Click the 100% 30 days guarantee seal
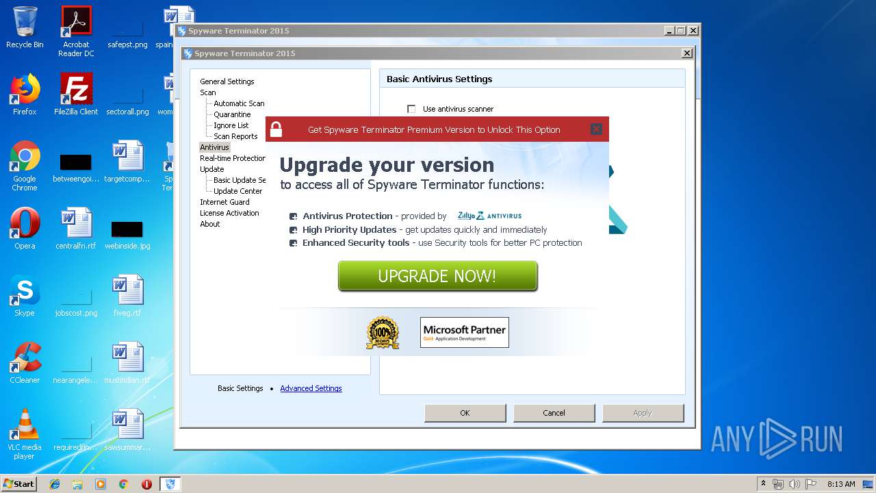The width and height of the screenshot is (876, 493). tap(383, 333)
